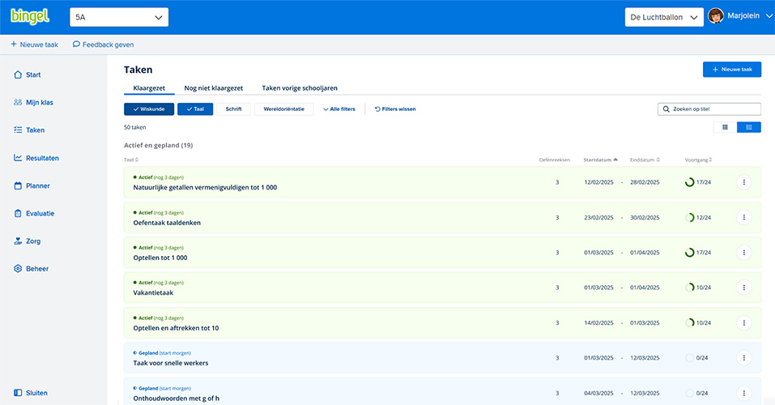Click the Bingel logo

tap(31, 17)
